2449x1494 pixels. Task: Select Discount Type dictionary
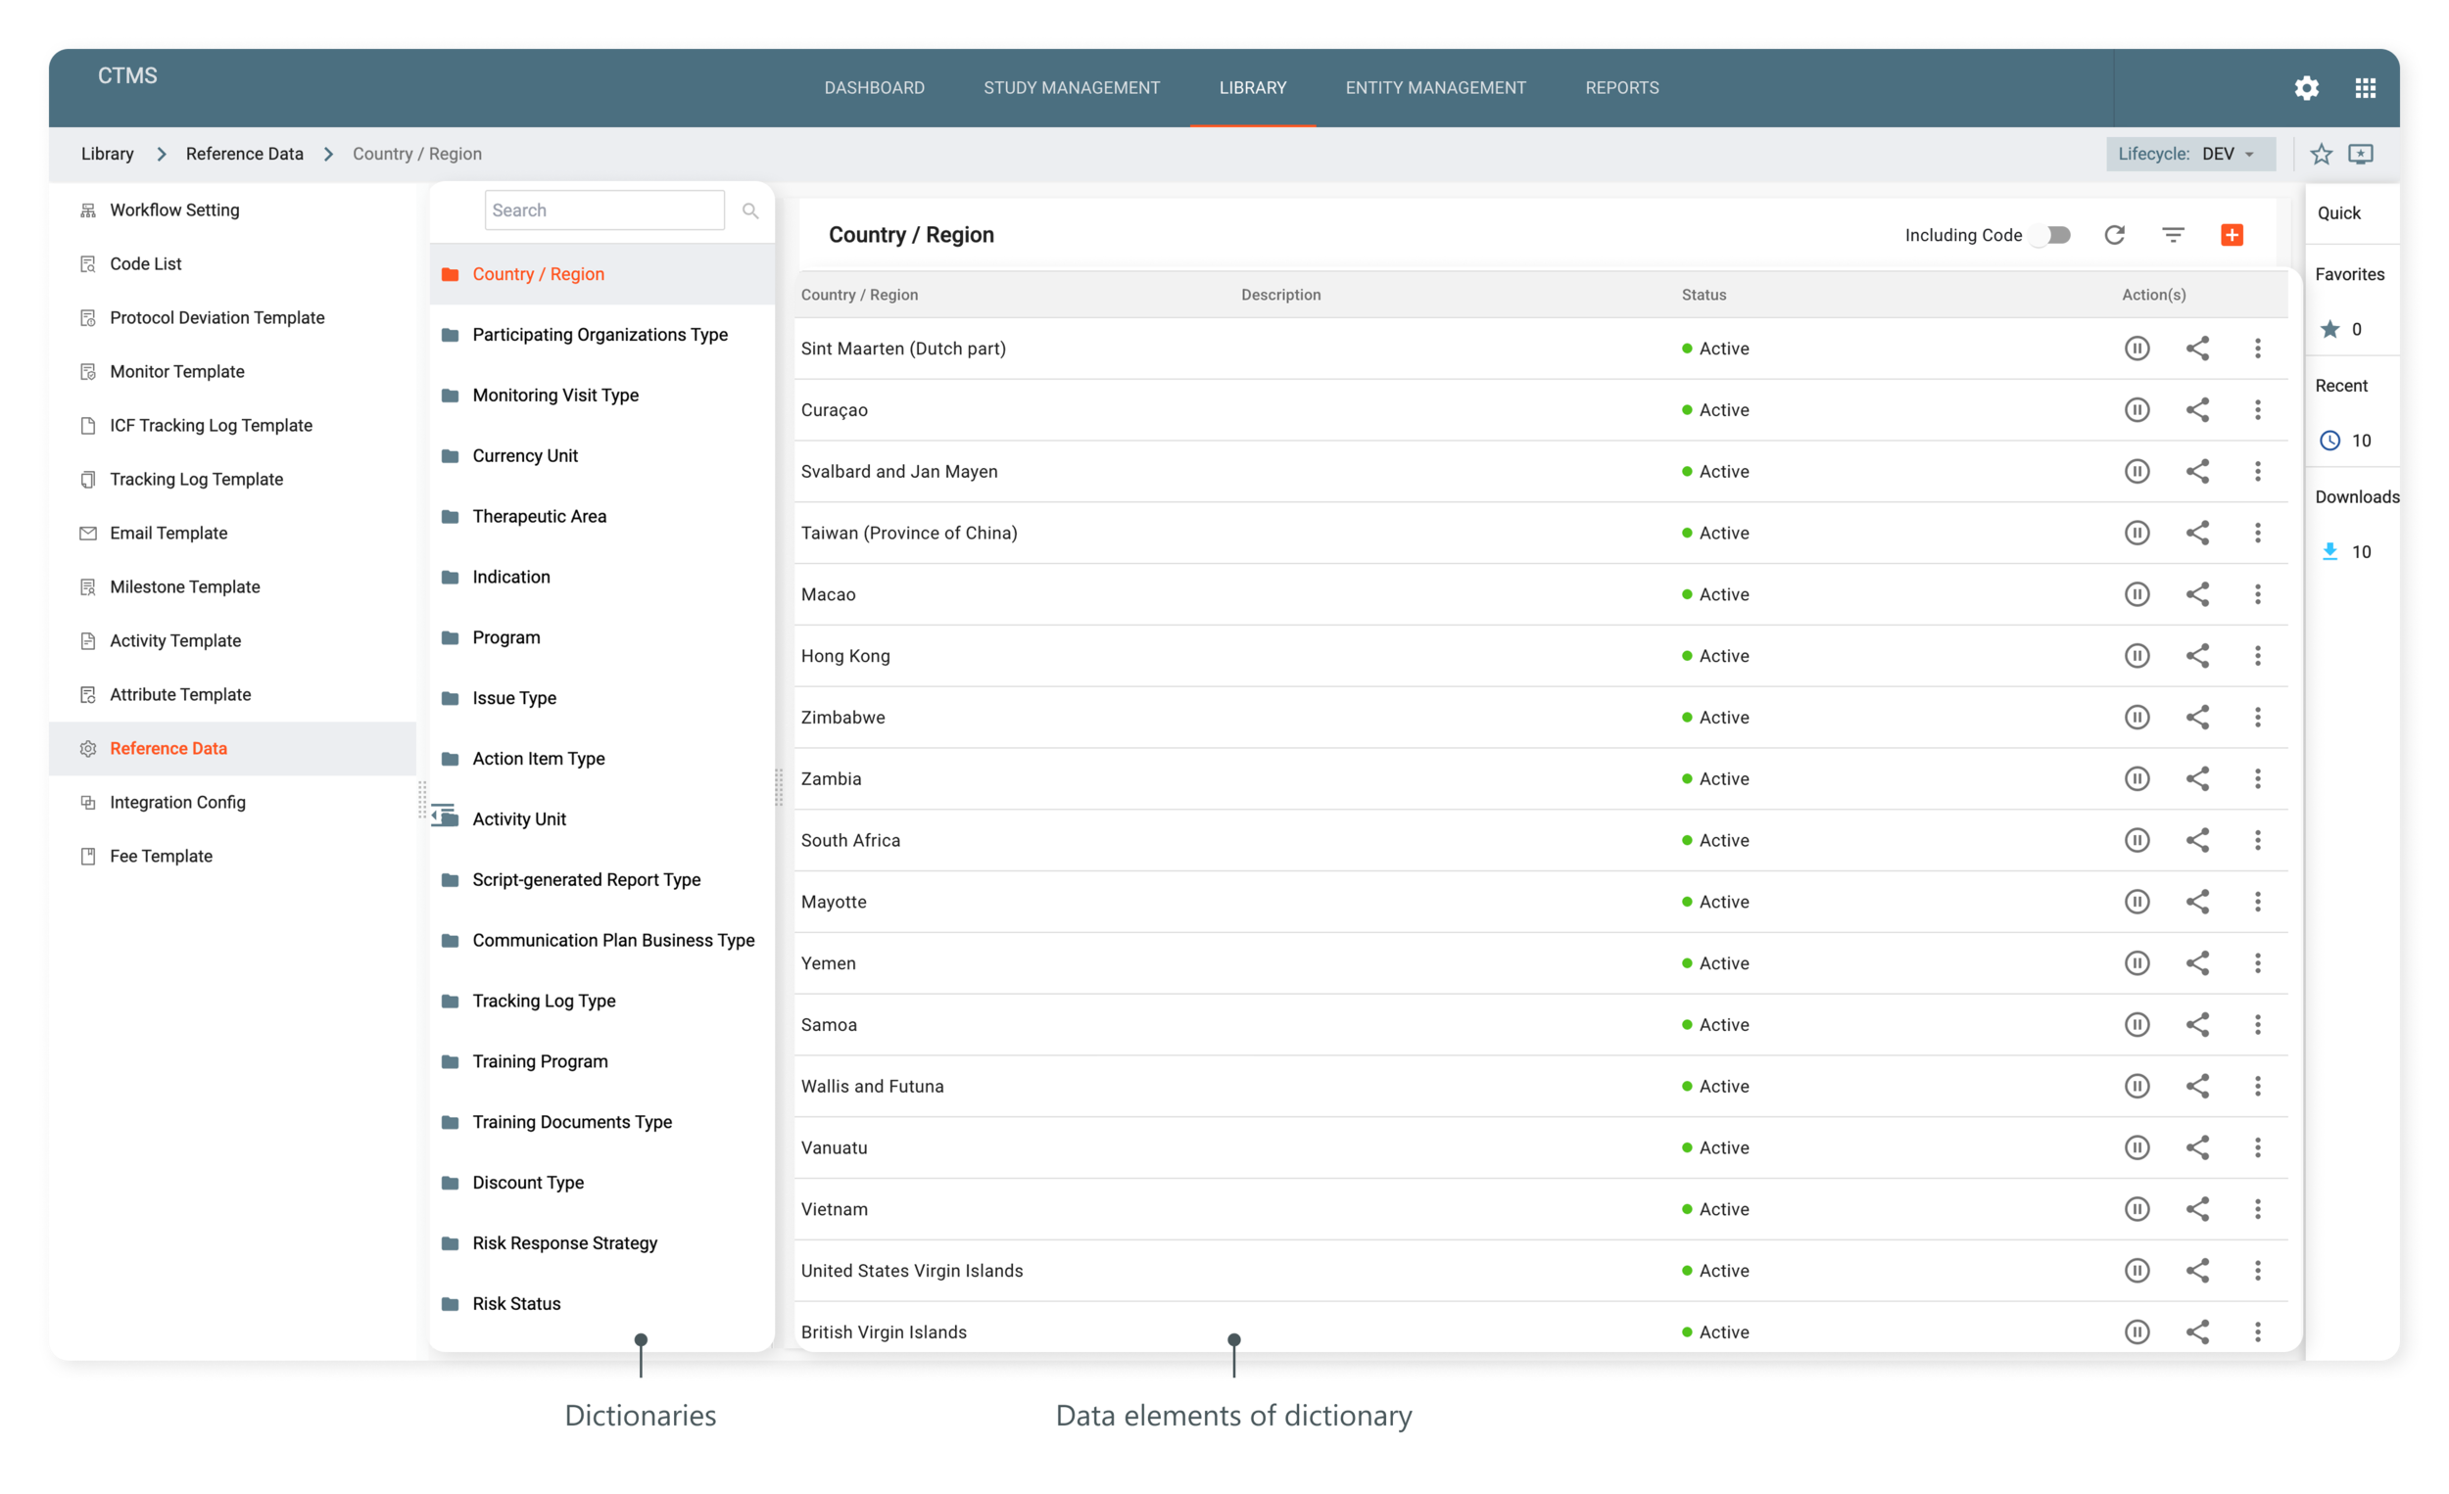528,1183
